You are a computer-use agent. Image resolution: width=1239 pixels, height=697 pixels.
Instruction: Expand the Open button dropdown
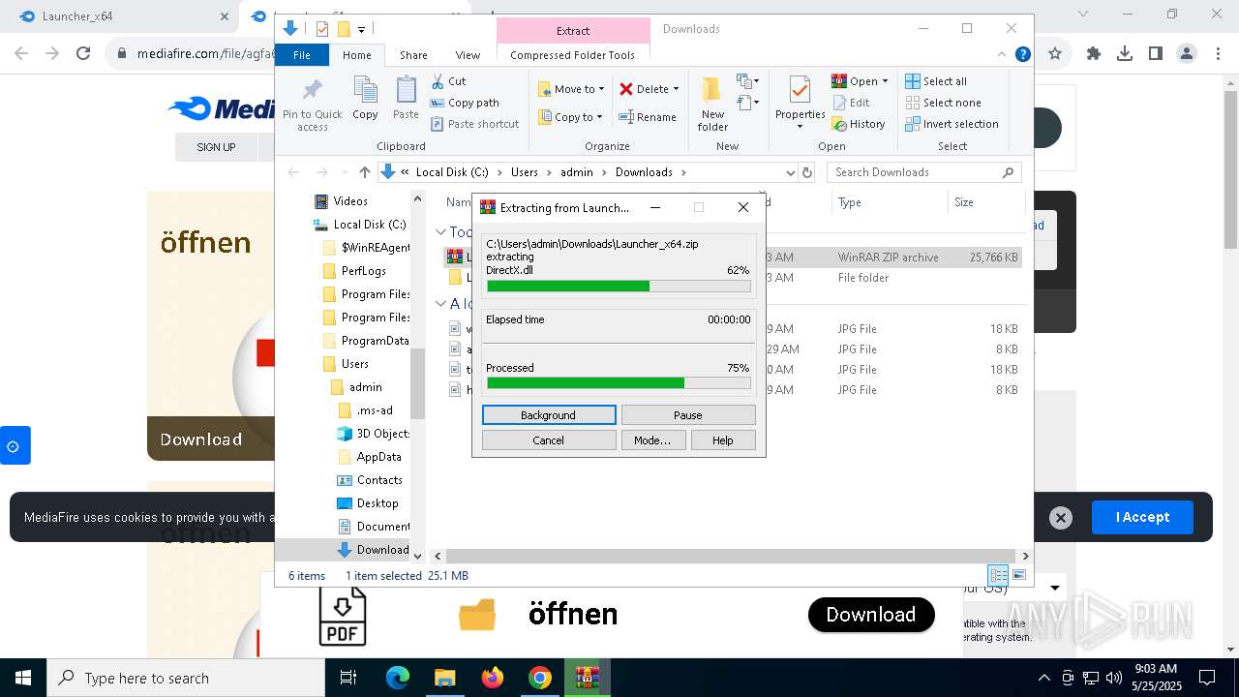(885, 81)
